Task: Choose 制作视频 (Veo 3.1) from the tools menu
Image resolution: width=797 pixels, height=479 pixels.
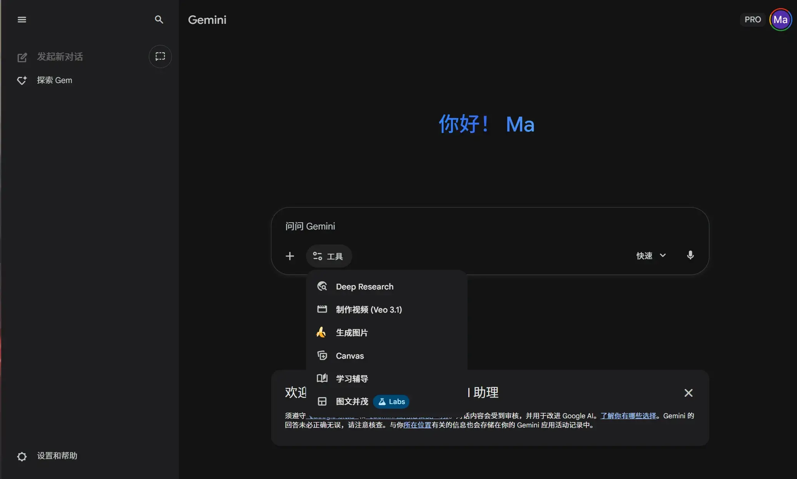Action: 368,309
